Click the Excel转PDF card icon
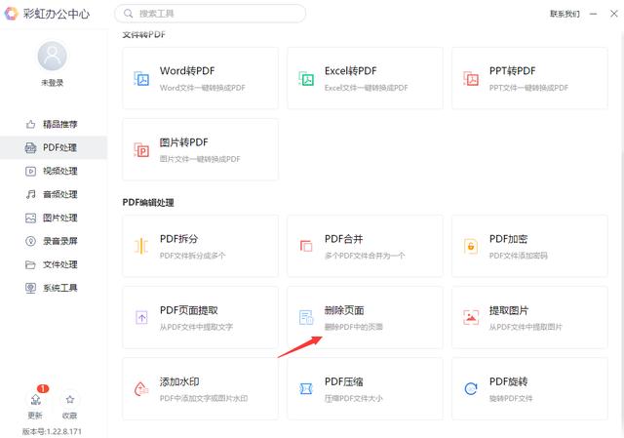The image size is (624, 438). click(x=306, y=79)
